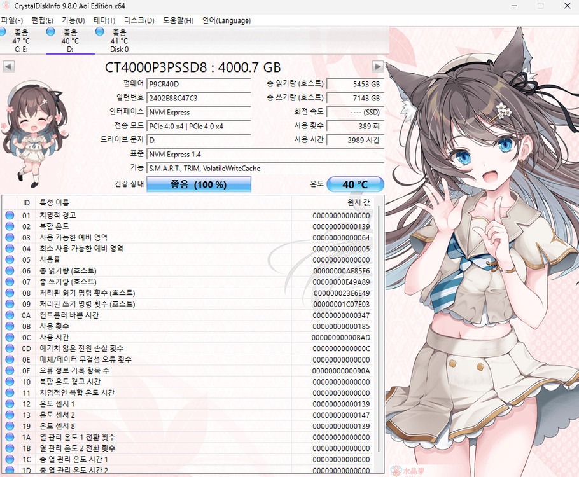The image size is (579, 477).
Task: Open the 테마(T) menu
Action: coord(103,20)
